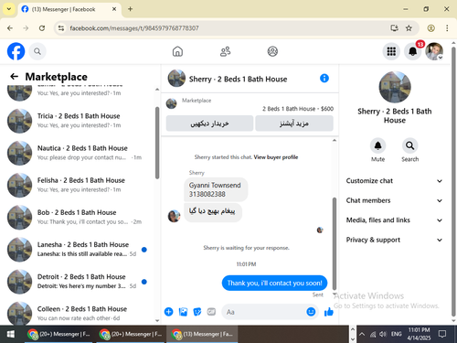Open Sherry's listing thumbnail in the right panel

(x=395, y=87)
